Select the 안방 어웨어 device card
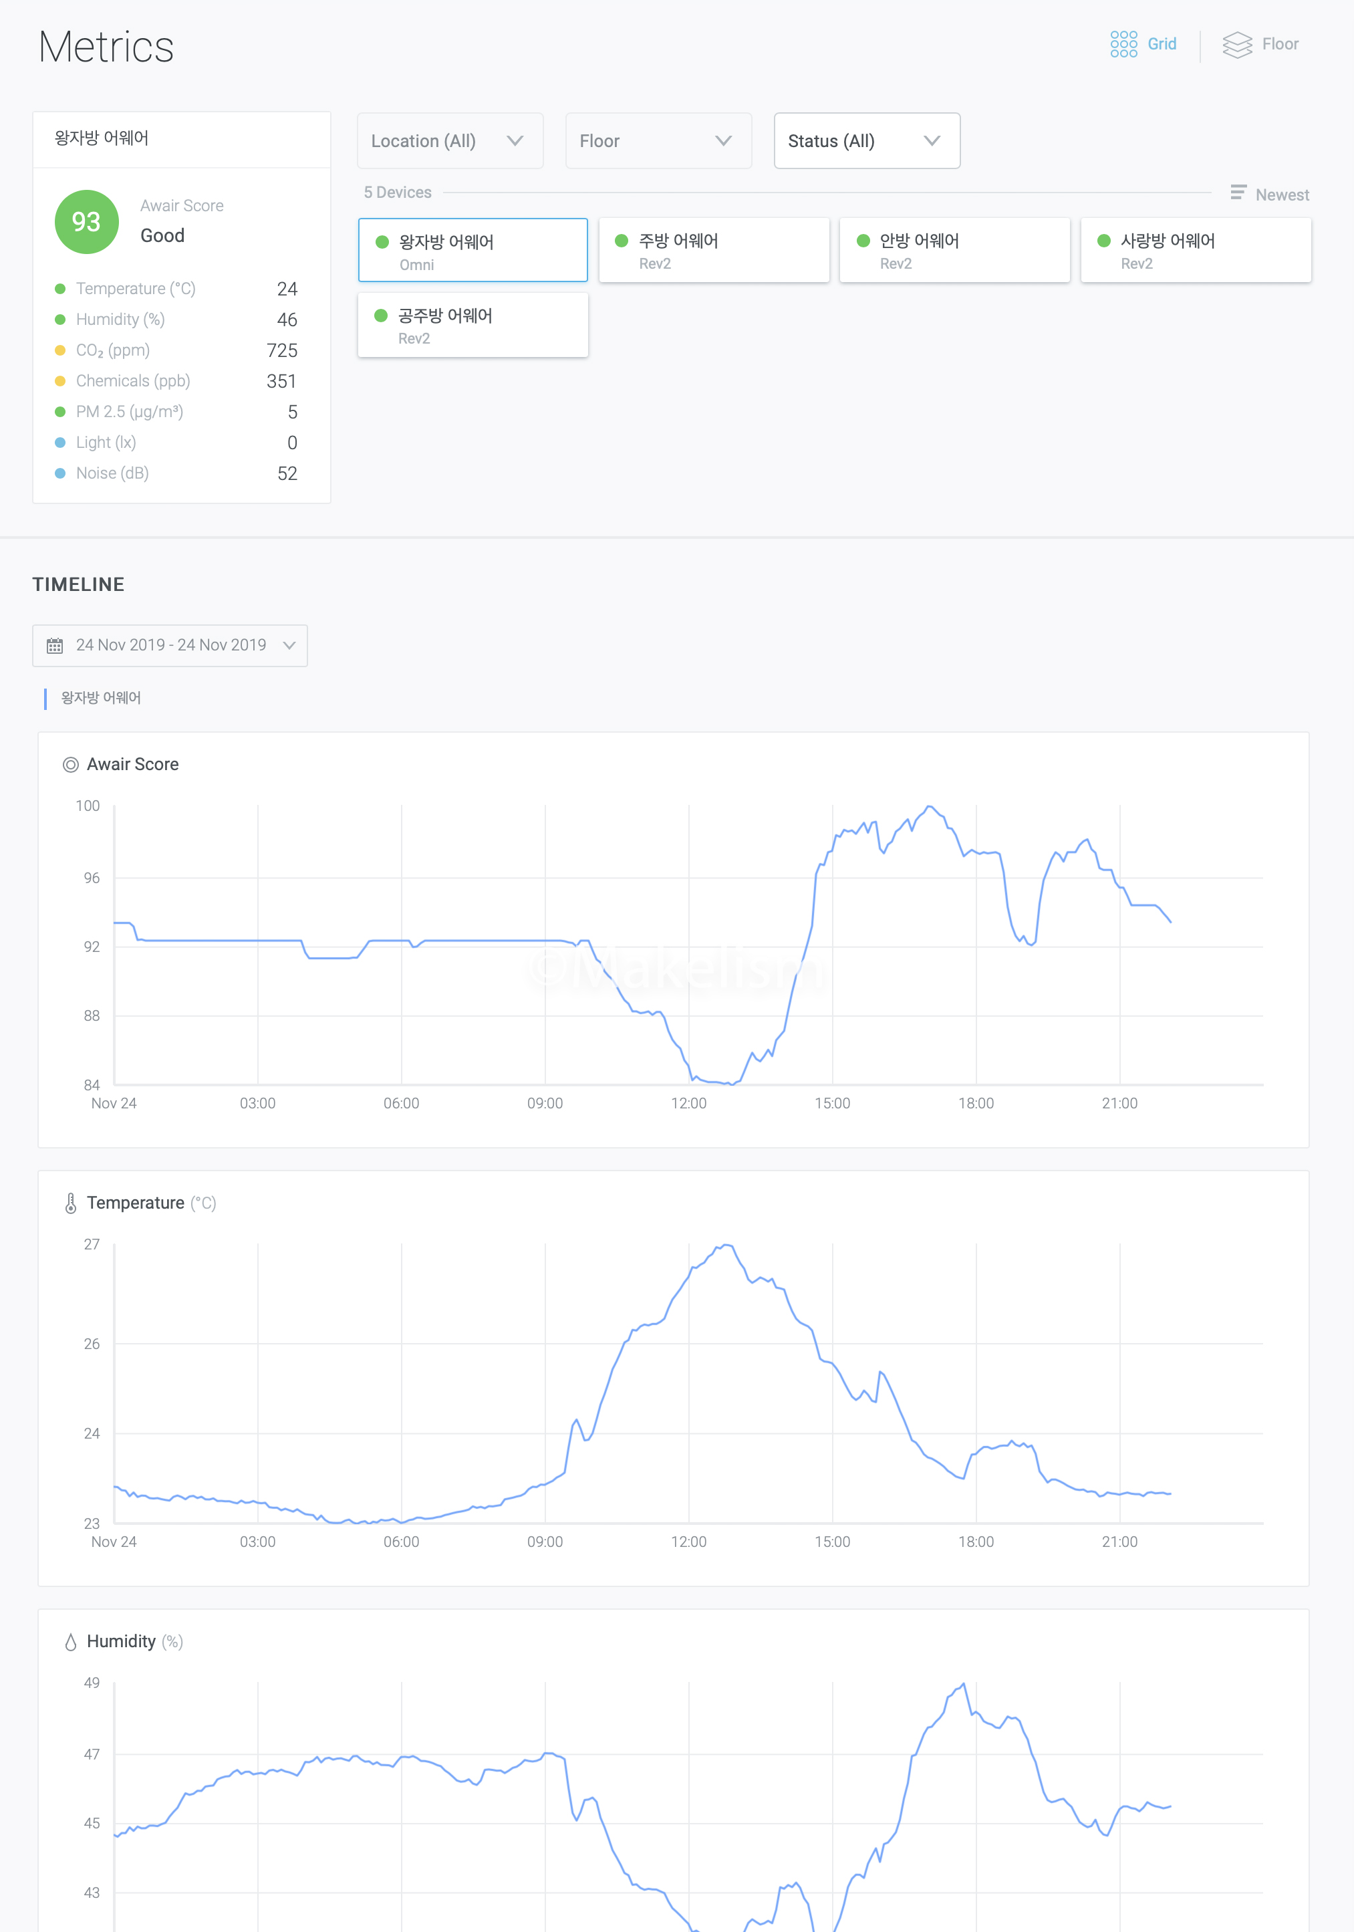 click(x=954, y=250)
